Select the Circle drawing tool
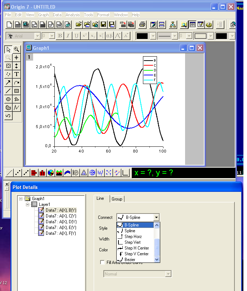This screenshot has height=291, width=247. [8, 99]
